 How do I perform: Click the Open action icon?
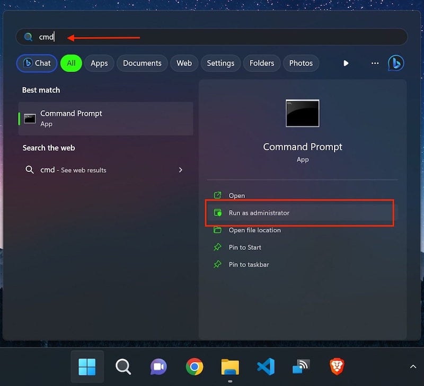[217, 195]
